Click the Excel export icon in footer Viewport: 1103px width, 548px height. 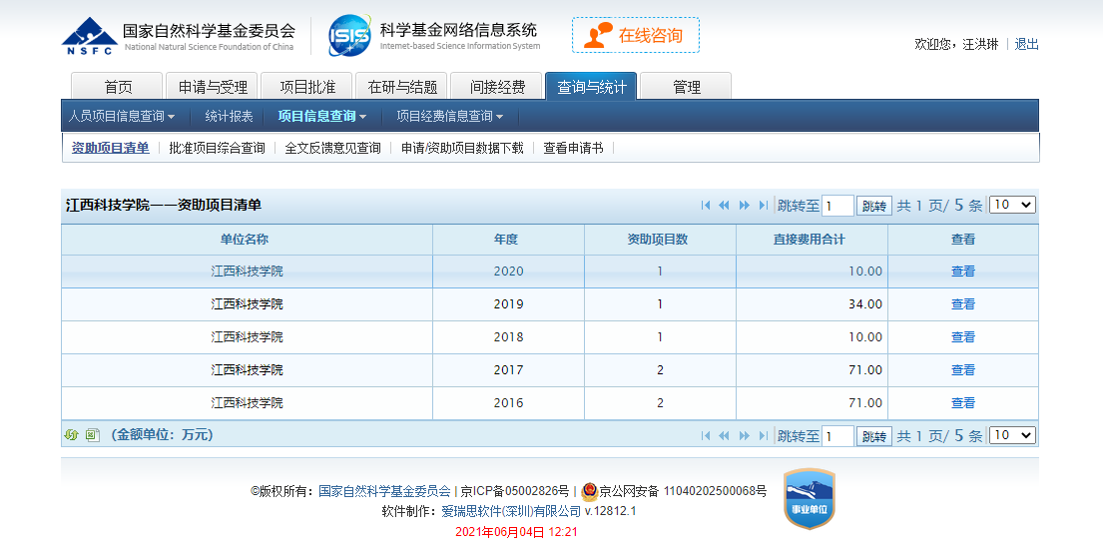click(93, 435)
